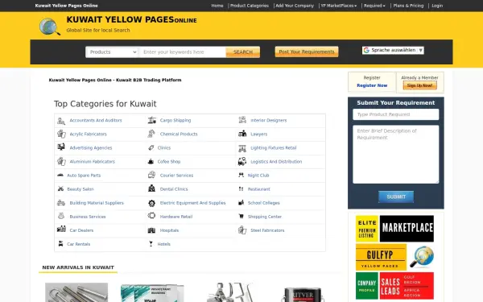The width and height of the screenshot is (483, 302).
Task: Click the Car Dealers icon
Action: click(61, 229)
